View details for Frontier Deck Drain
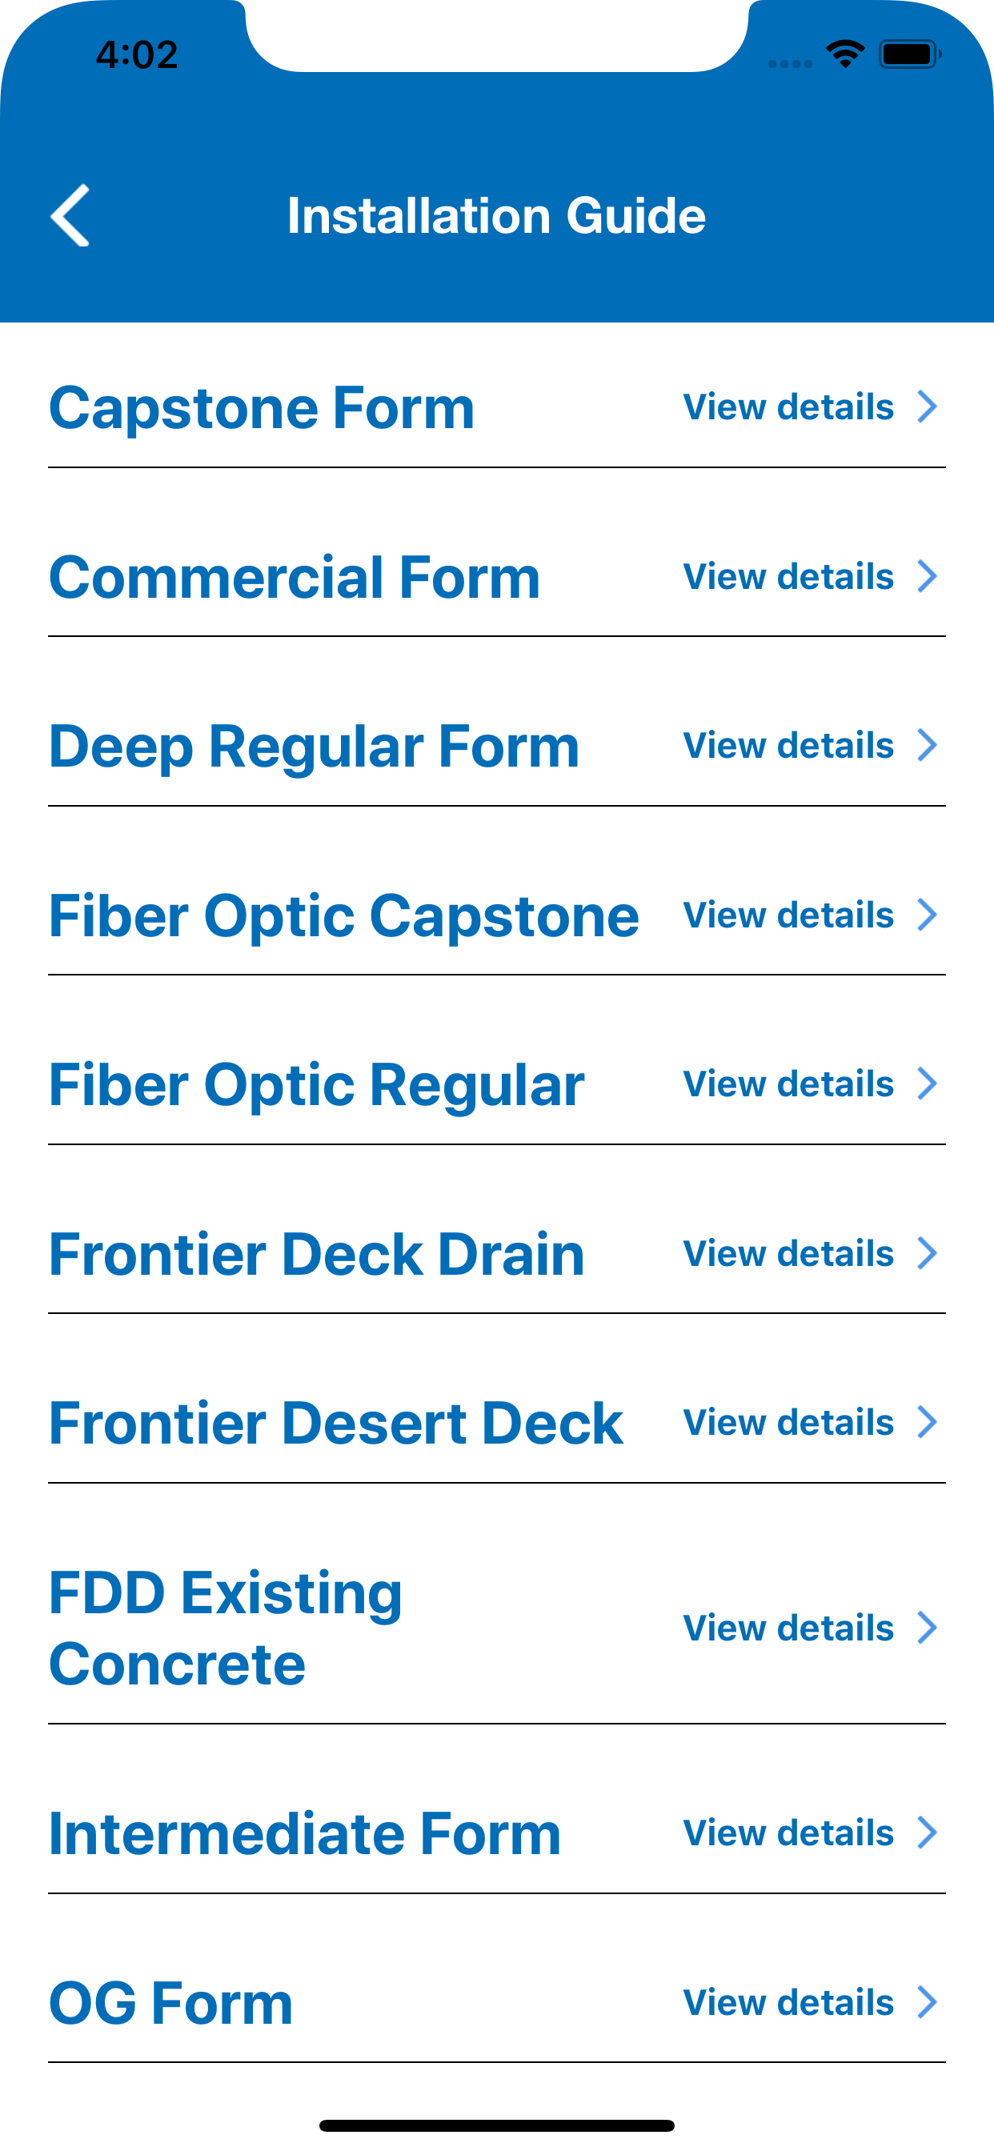Viewport: 994px width, 2151px height. (788, 1253)
